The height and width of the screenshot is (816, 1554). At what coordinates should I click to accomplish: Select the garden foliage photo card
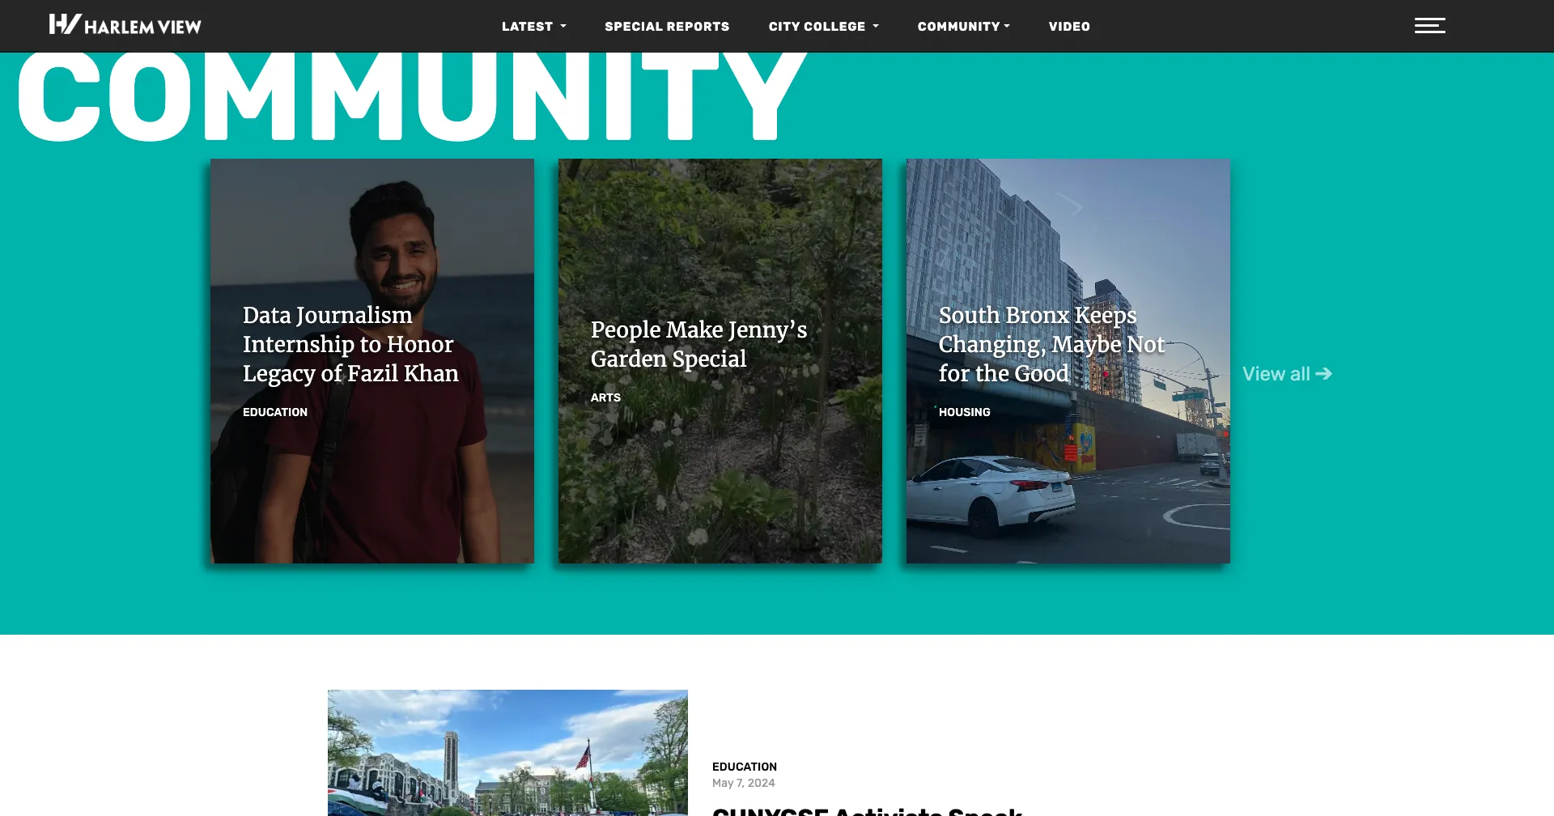click(x=720, y=486)
